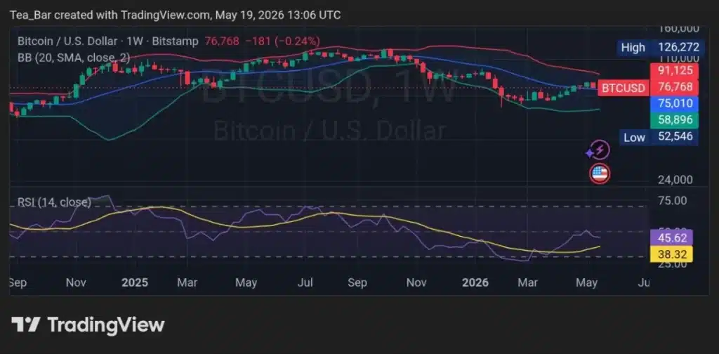Viewport: 719px width, 354px height.
Task: Click the 24,000 price axis label
Action: (676, 180)
